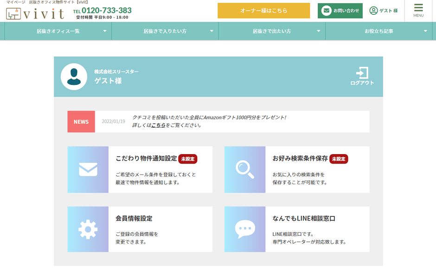The width and height of the screenshot is (436, 272).
Task: Expand the 居抜きで出たい方 dropdown arrow
Action: pyautogui.click(x=319, y=31)
